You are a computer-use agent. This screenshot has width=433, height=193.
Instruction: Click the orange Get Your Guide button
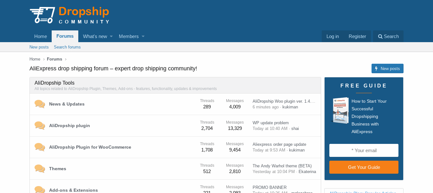click(x=364, y=167)
